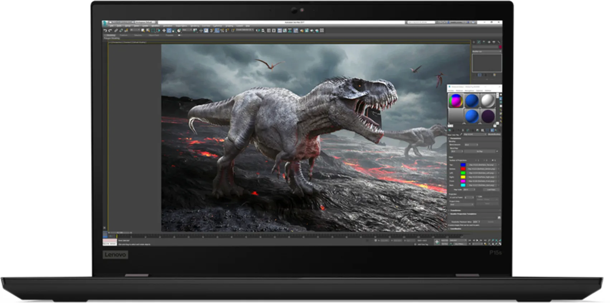
Task: Open the Rendered Frame Window icon
Action: coord(307,30)
